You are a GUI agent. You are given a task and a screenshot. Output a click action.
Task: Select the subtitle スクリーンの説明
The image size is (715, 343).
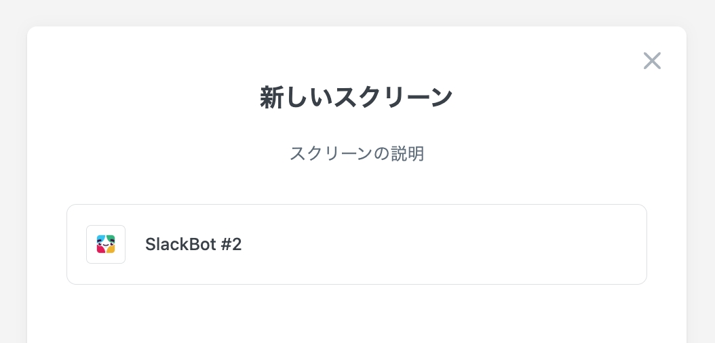tap(356, 154)
